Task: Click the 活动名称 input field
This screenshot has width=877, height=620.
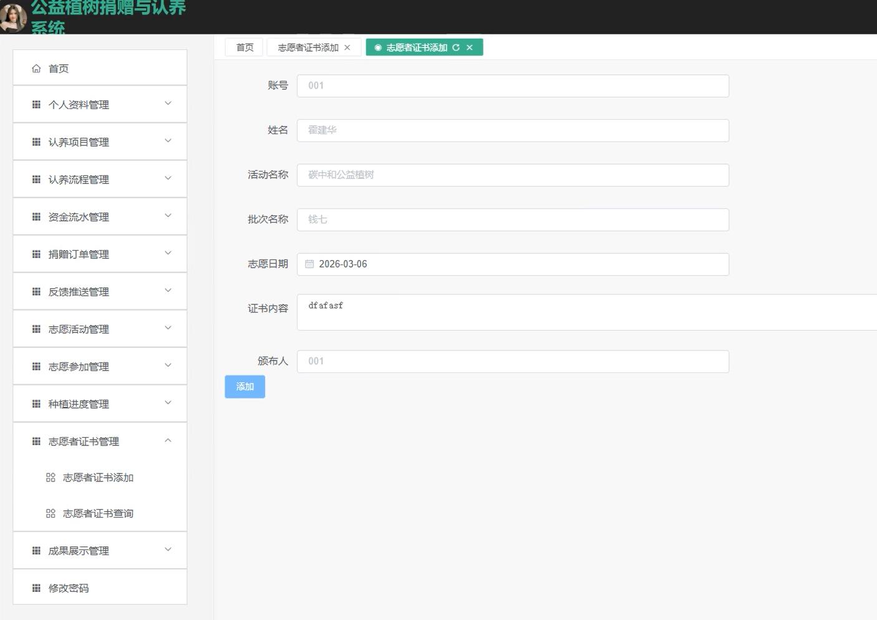Action: pos(513,175)
